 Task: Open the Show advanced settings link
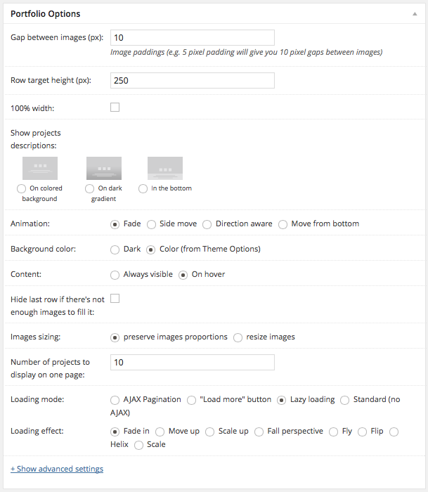click(x=57, y=469)
